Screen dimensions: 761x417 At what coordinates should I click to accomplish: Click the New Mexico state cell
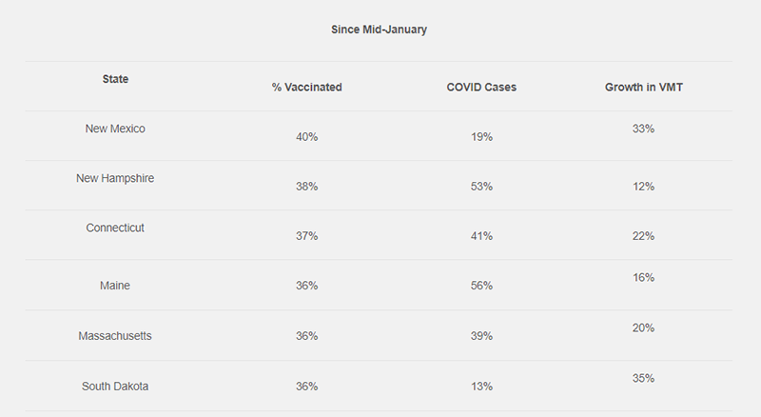click(x=115, y=129)
